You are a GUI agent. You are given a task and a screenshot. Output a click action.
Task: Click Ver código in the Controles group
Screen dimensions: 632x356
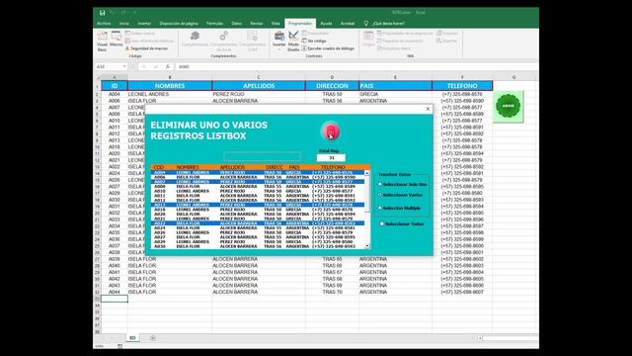pyautogui.click(x=314, y=41)
